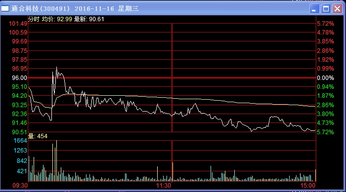346x192 pixels.
Task: Click the 100.59 price axis label
Action: pyautogui.click(x=18, y=33)
